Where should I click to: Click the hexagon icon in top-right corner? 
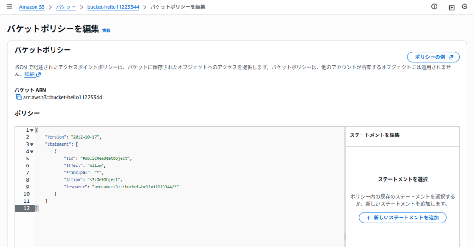coord(465,7)
